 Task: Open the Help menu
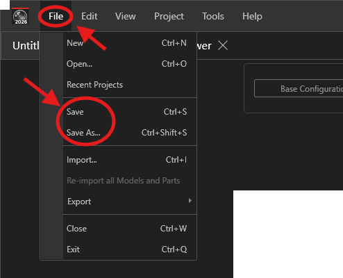tap(252, 16)
